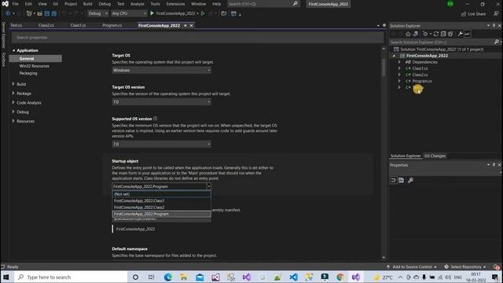Click Switch Views icon in Solution Explorer
This screenshot has height=283, width=503.
tap(416, 34)
